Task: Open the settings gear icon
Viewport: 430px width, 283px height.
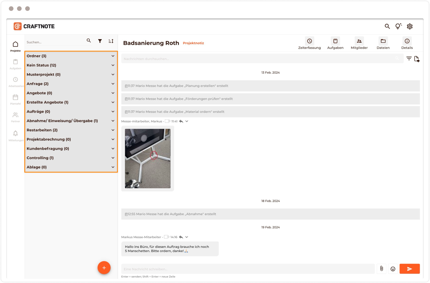Action: tap(410, 26)
